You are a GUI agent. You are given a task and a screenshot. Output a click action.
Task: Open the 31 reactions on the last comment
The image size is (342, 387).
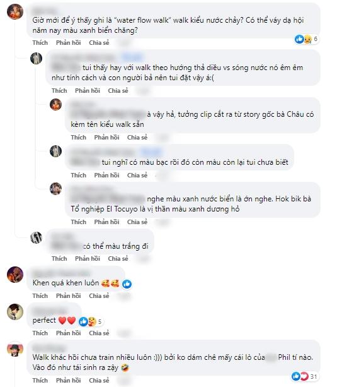pyautogui.click(x=305, y=376)
